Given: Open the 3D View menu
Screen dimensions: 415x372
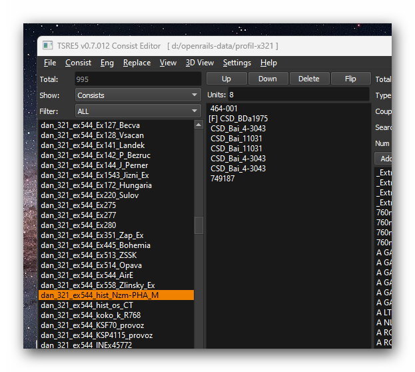Looking at the screenshot, I should coord(199,63).
